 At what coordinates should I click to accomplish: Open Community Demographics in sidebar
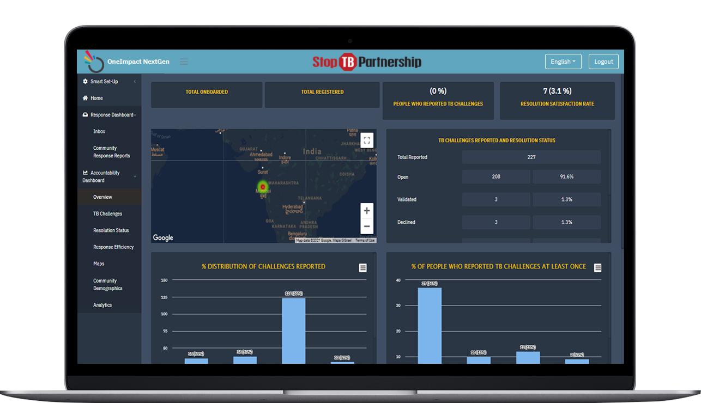pyautogui.click(x=107, y=284)
